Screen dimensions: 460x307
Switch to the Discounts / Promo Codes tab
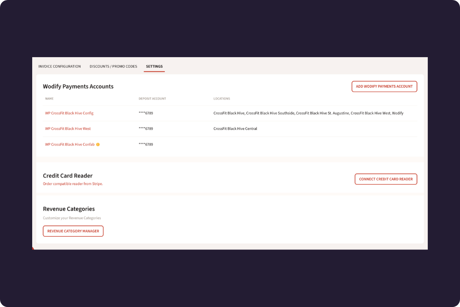[113, 66]
